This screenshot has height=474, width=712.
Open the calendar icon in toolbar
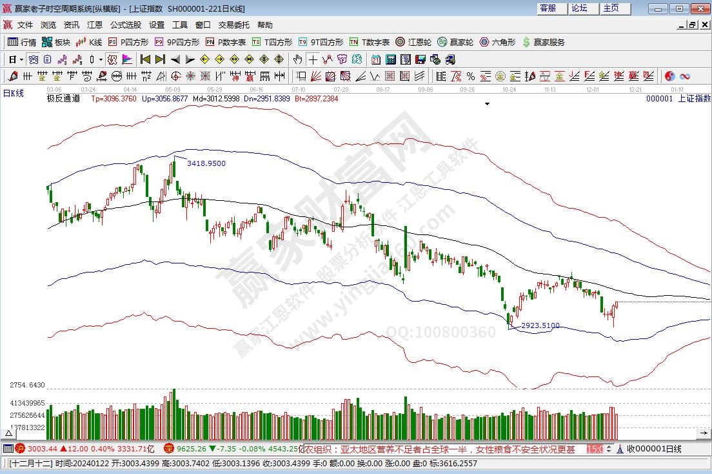click(375, 59)
